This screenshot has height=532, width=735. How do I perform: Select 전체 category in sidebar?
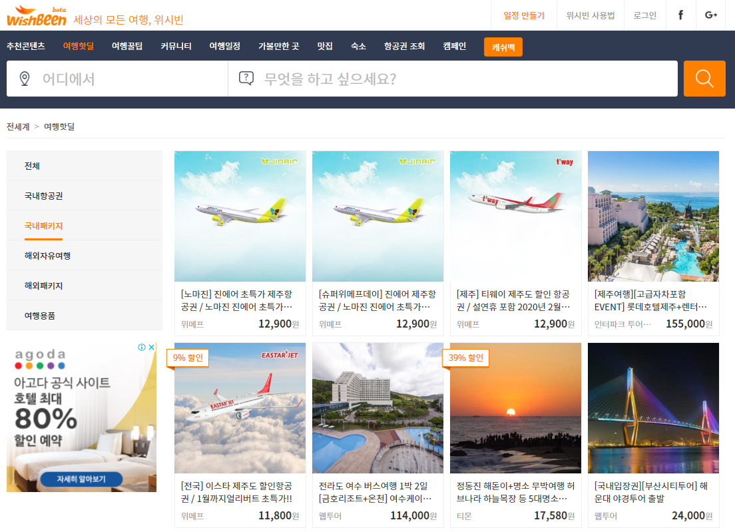point(85,165)
